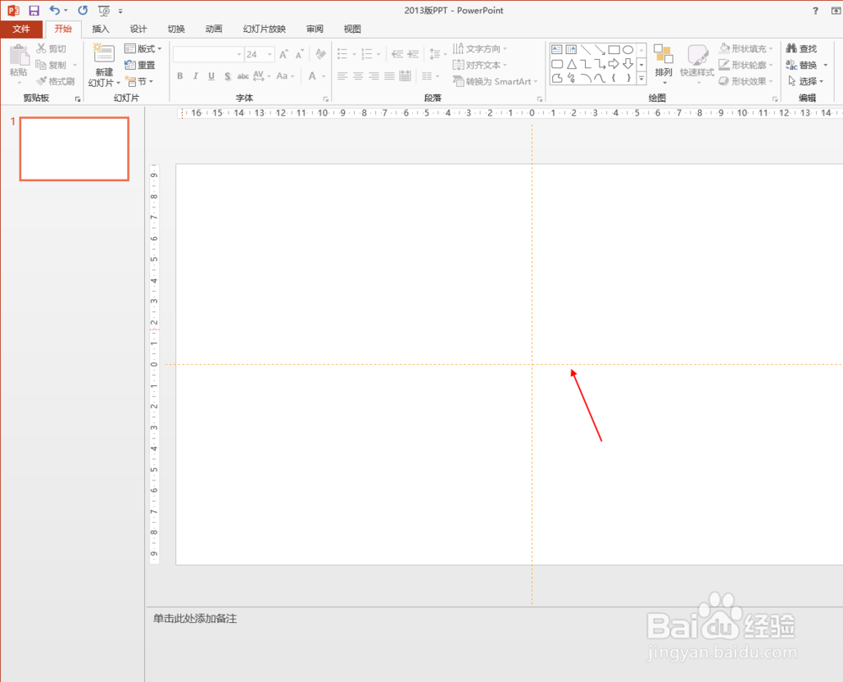This screenshot has height=682, width=843.
Task: Click the 快速样式 (Quick Styles) button
Action: 697,64
